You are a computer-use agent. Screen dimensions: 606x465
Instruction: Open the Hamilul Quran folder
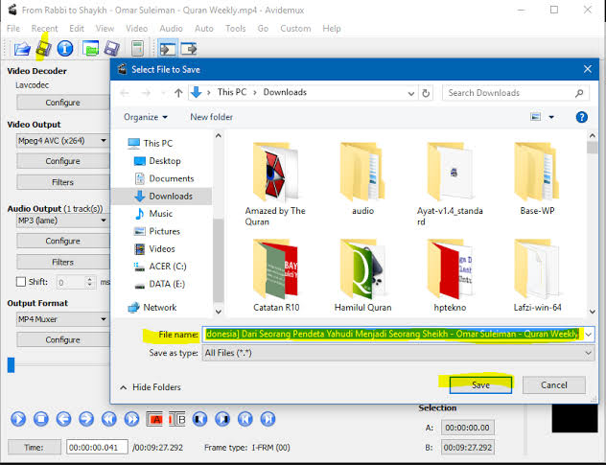point(362,275)
